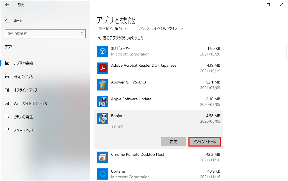The width and height of the screenshot is (288, 181).
Task: Open Web サイト用のアプリ section
Action: coord(30,103)
